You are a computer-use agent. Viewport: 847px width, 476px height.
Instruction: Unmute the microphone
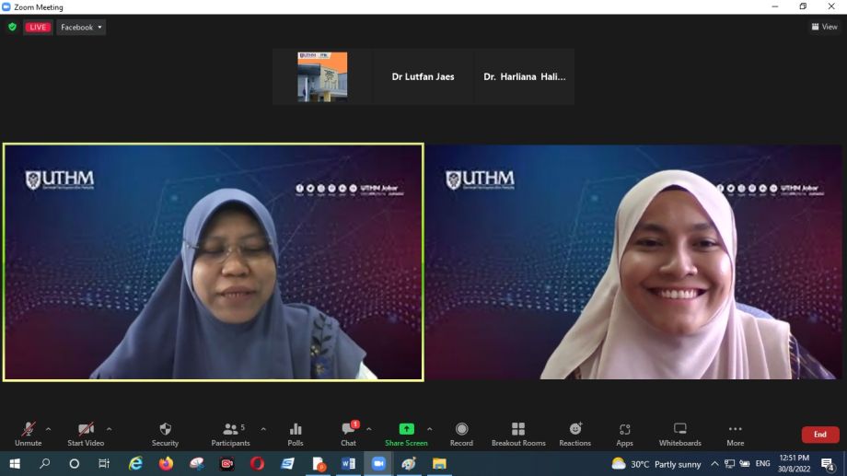tap(29, 429)
